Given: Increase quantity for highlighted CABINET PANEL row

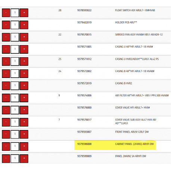Looking at the screenshot, I should point(24,146).
